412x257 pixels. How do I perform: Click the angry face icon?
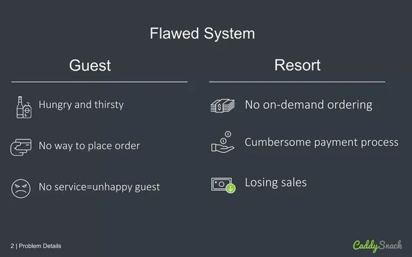(21, 188)
